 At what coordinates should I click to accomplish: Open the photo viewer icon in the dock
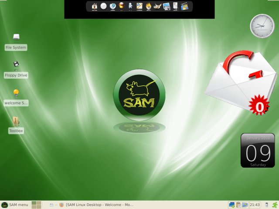click(167, 7)
